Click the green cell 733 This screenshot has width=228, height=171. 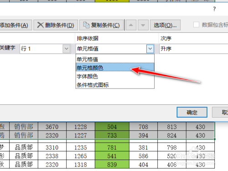pyautogui.click(x=112, y=135)
